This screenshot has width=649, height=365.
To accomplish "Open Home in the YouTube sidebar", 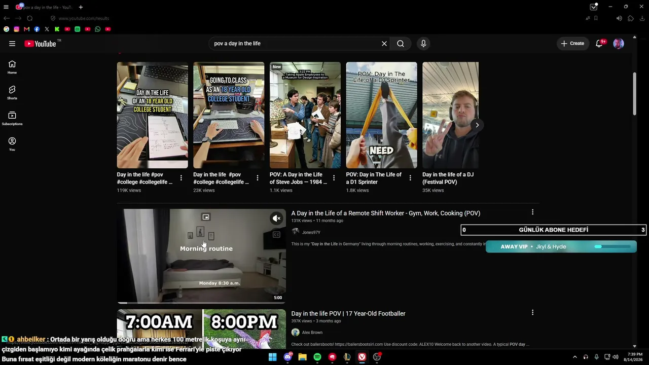I will coord(12,67).
